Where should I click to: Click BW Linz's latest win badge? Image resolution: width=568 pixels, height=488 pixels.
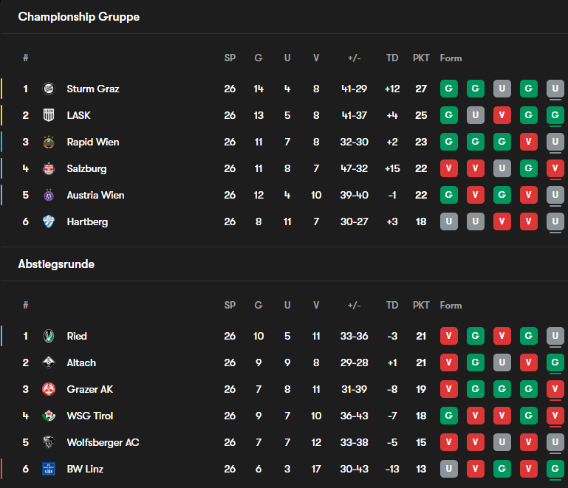tap(555, 469)
